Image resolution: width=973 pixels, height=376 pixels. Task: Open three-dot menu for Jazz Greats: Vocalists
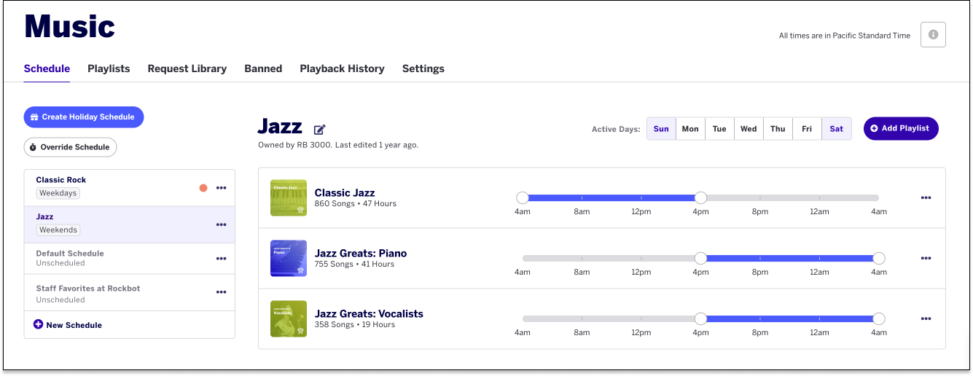926,318
